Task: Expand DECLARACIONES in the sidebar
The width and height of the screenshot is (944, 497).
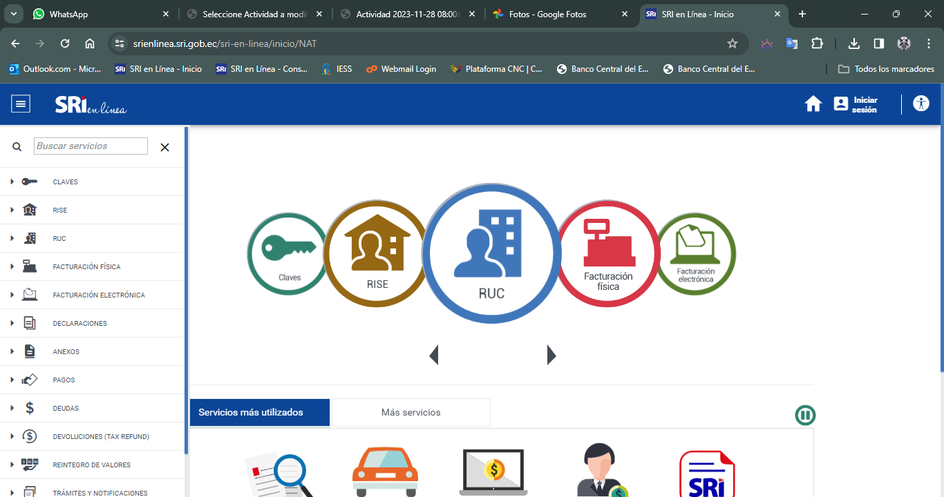Action: 79,324
